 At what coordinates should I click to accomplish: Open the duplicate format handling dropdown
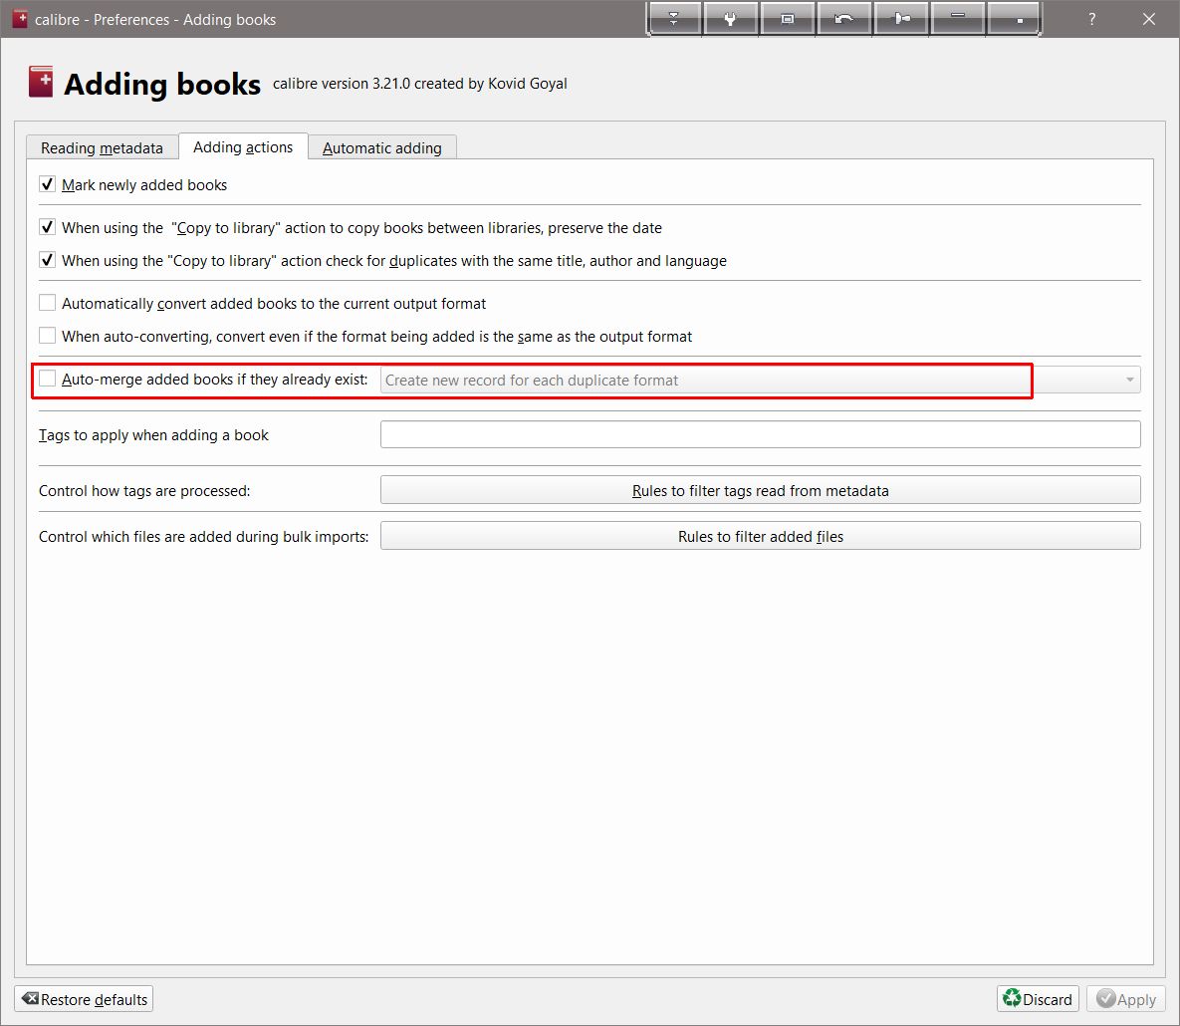[760, 381]
